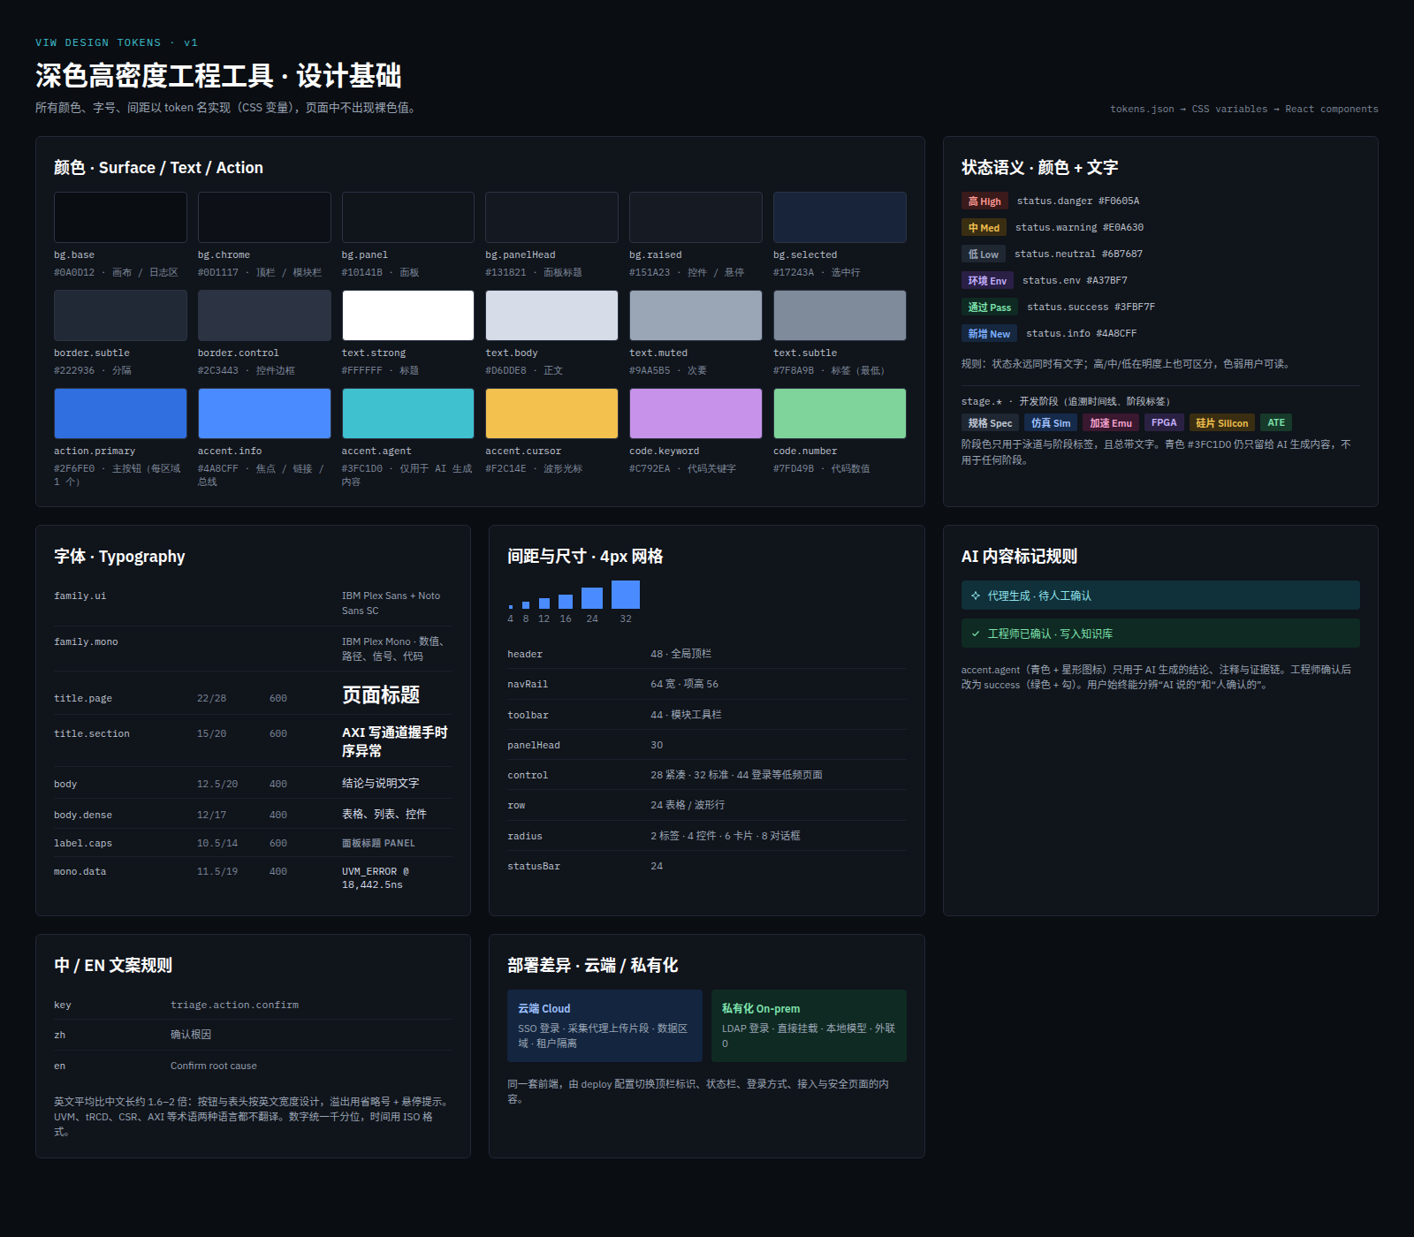Click the bg.base color swatch

tap(120, 217)
